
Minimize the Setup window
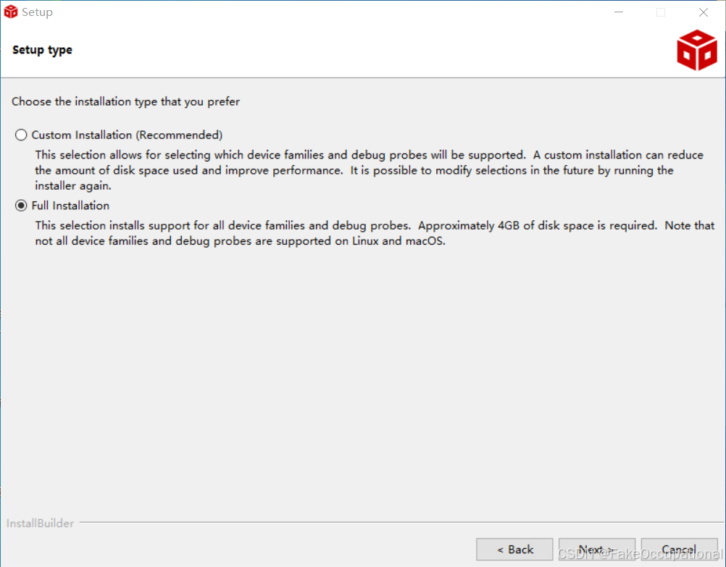coord(619,12)
